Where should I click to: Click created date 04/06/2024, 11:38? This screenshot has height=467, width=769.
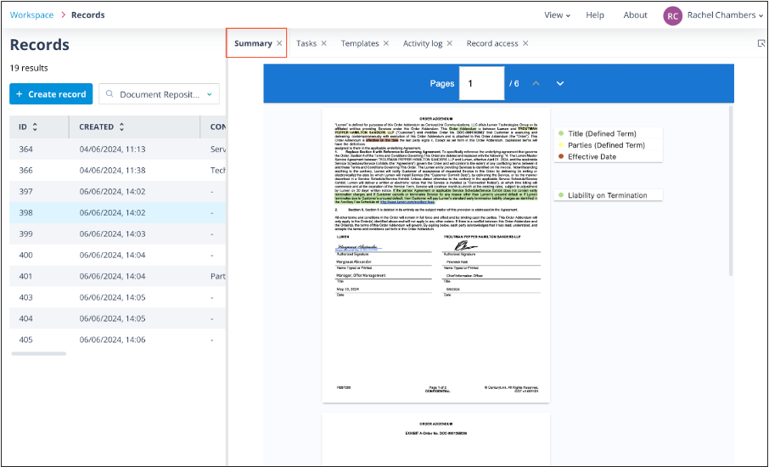(x=112, y=171)
